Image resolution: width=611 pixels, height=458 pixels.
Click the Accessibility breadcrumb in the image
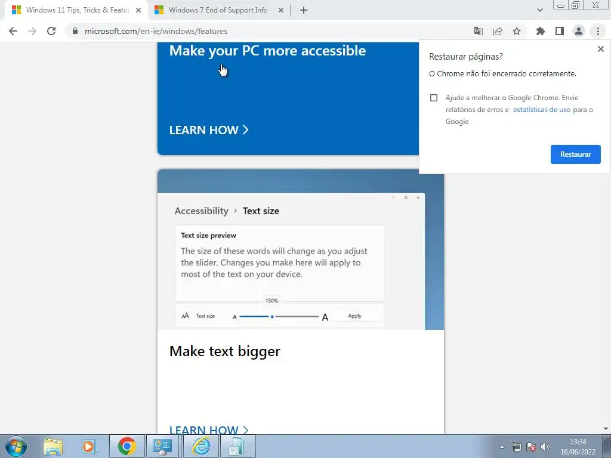(202, 211)
